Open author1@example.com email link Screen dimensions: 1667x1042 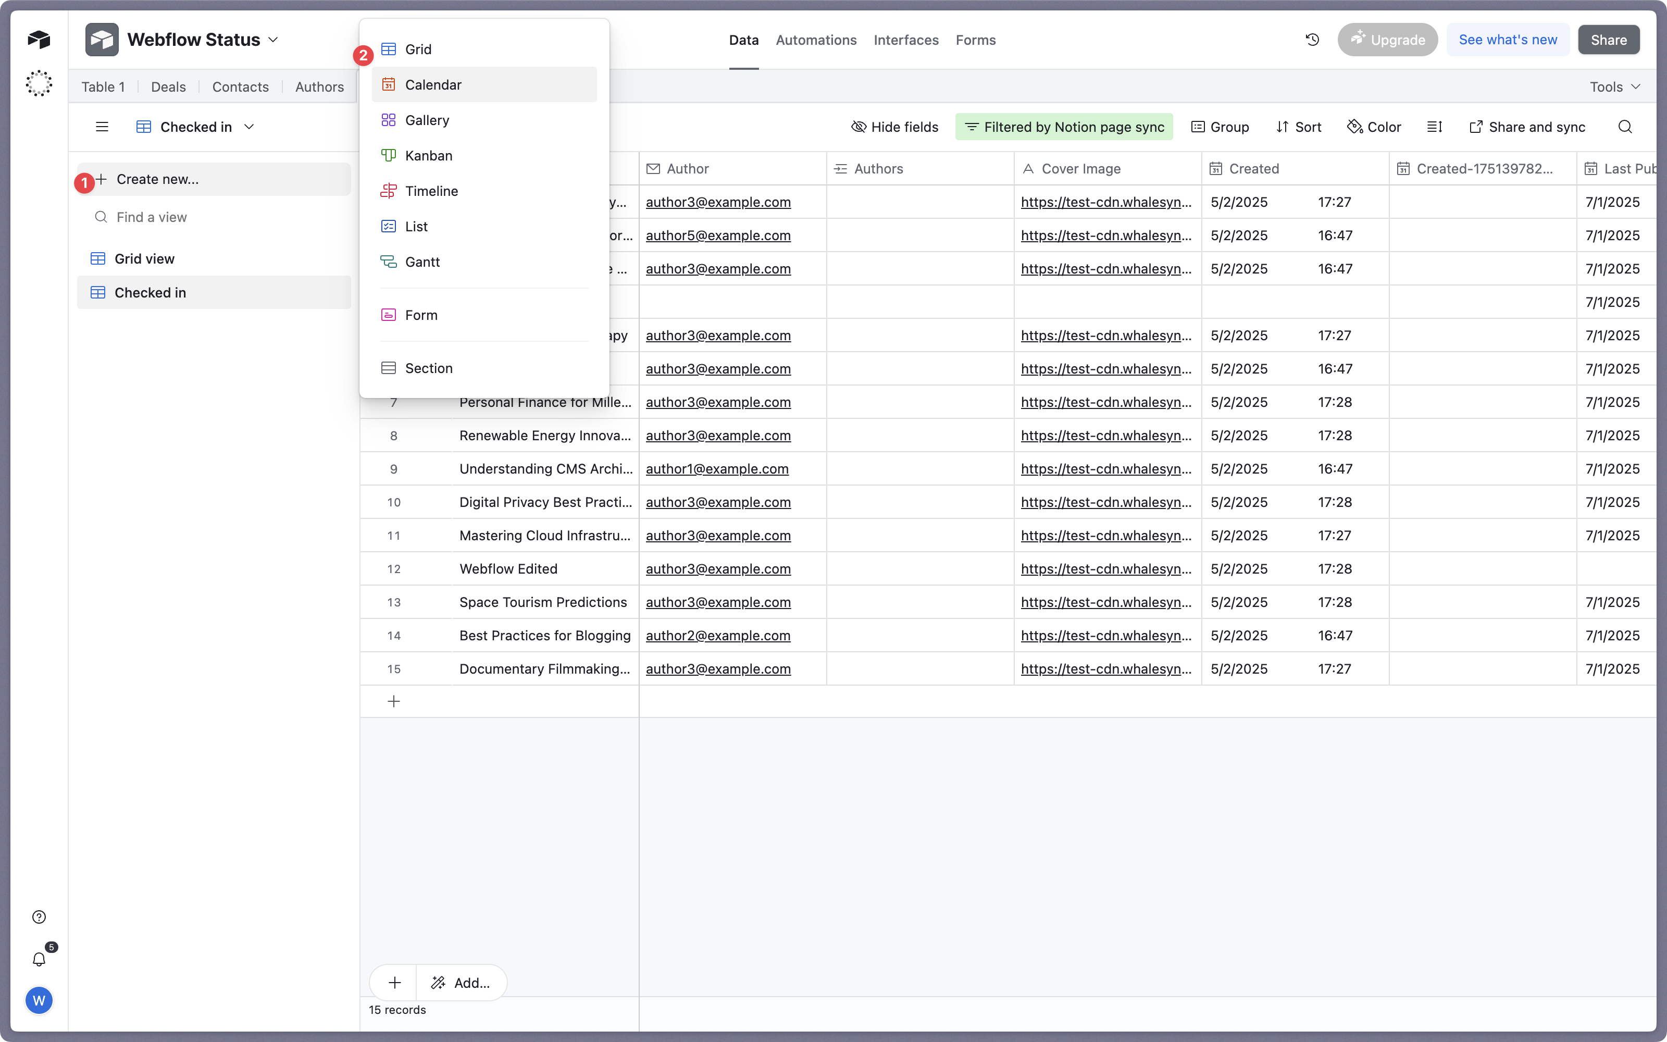click(717, 469)
